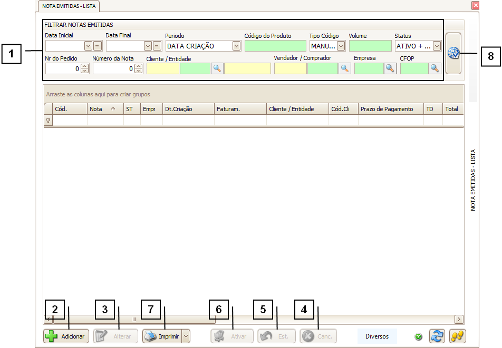Click the green help question-mark icon
This screenshot has width=502, height=348.
point(418,336)
